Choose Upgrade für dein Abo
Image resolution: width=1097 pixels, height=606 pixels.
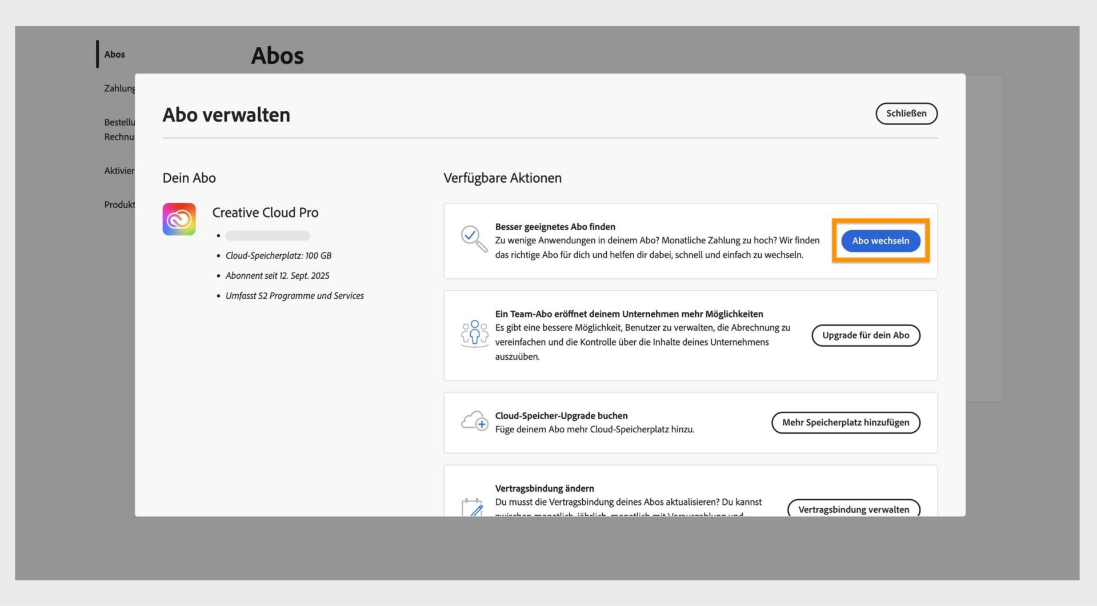pos(866,335)
